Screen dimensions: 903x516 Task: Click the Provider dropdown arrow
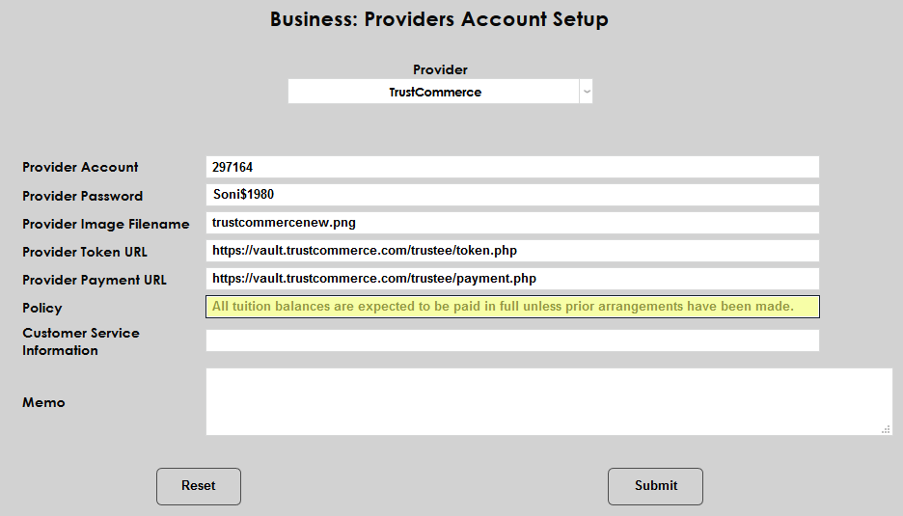[x=587, y=92]
